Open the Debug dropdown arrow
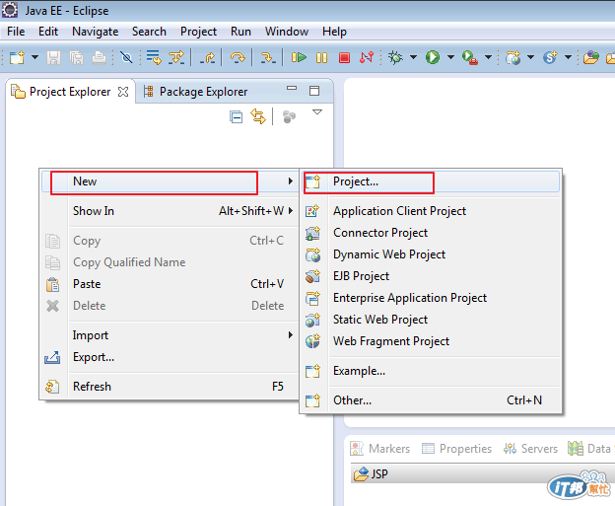Screen dimensions: 615x506 [x=413, y=58]
